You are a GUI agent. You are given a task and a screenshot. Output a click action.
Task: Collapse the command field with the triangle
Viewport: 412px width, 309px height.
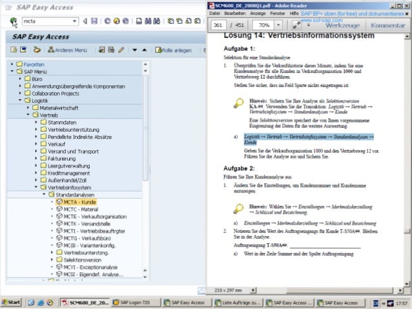pos(85,21)
